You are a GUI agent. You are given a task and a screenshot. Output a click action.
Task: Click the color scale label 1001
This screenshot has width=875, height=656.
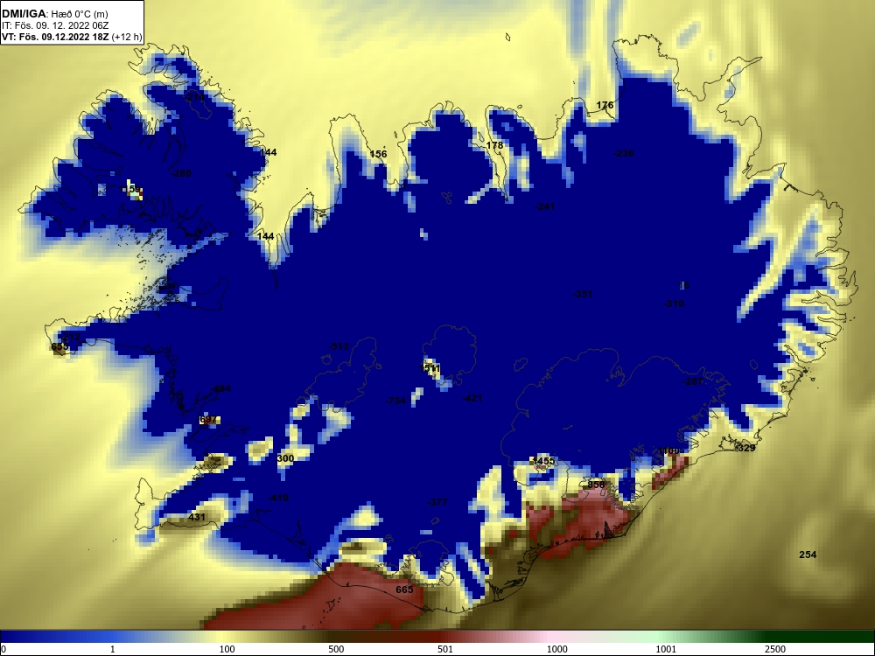click(x=666, y=649)
